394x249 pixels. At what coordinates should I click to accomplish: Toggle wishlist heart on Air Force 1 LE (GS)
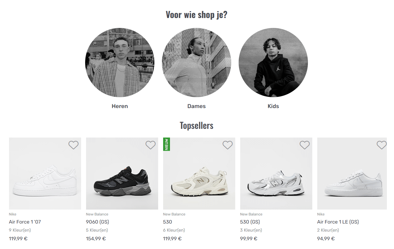[x=382, y=145]
